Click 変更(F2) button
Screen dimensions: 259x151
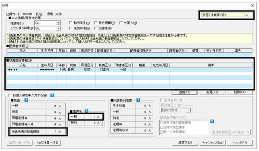(212, 92)
